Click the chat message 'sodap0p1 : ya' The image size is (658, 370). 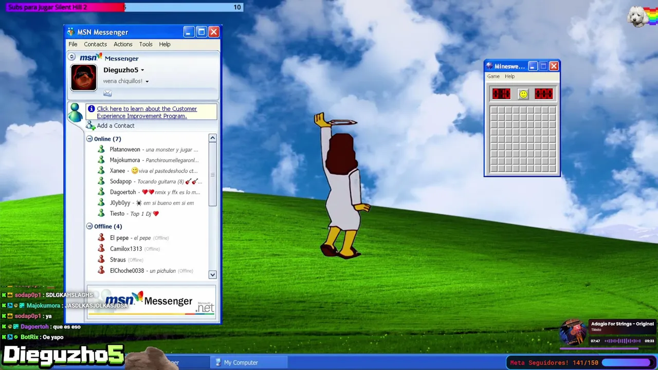click(33, 316)
